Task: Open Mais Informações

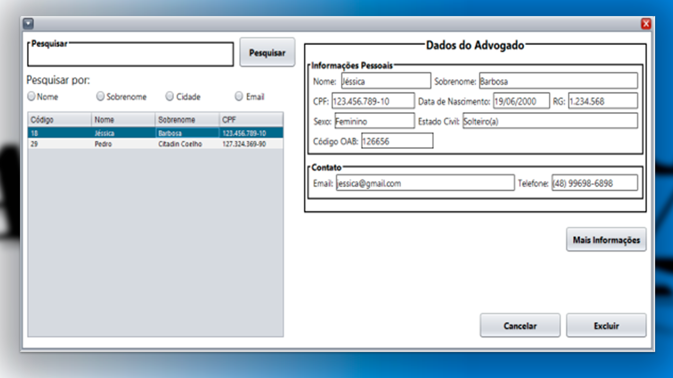Action: coord(606,240)
